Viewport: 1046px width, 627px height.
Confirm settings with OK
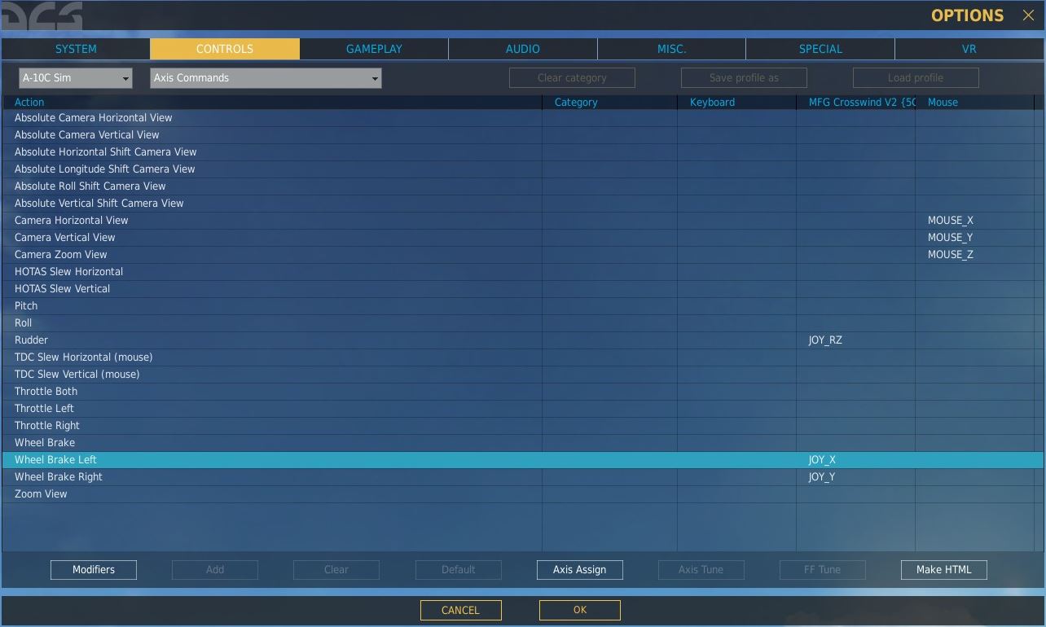click(x=580, y=610)
